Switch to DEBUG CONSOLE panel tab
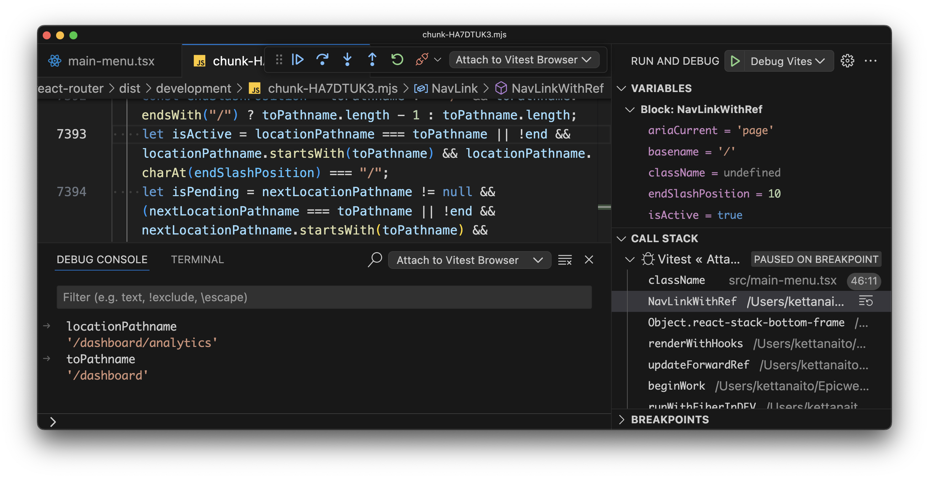 click(x=102, y=260)
